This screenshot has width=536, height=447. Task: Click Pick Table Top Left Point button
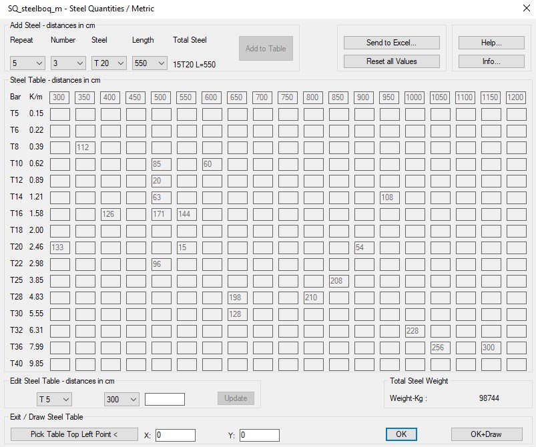point(74,434)
